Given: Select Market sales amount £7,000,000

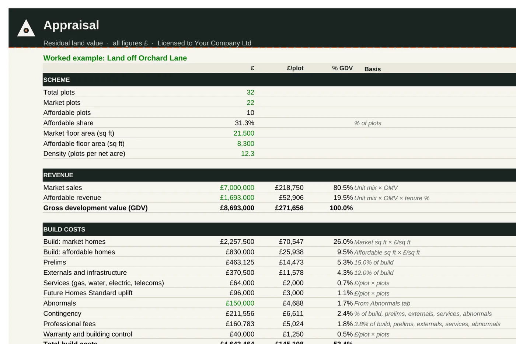Looking at the screenshot, I should (x=237, y=188).
